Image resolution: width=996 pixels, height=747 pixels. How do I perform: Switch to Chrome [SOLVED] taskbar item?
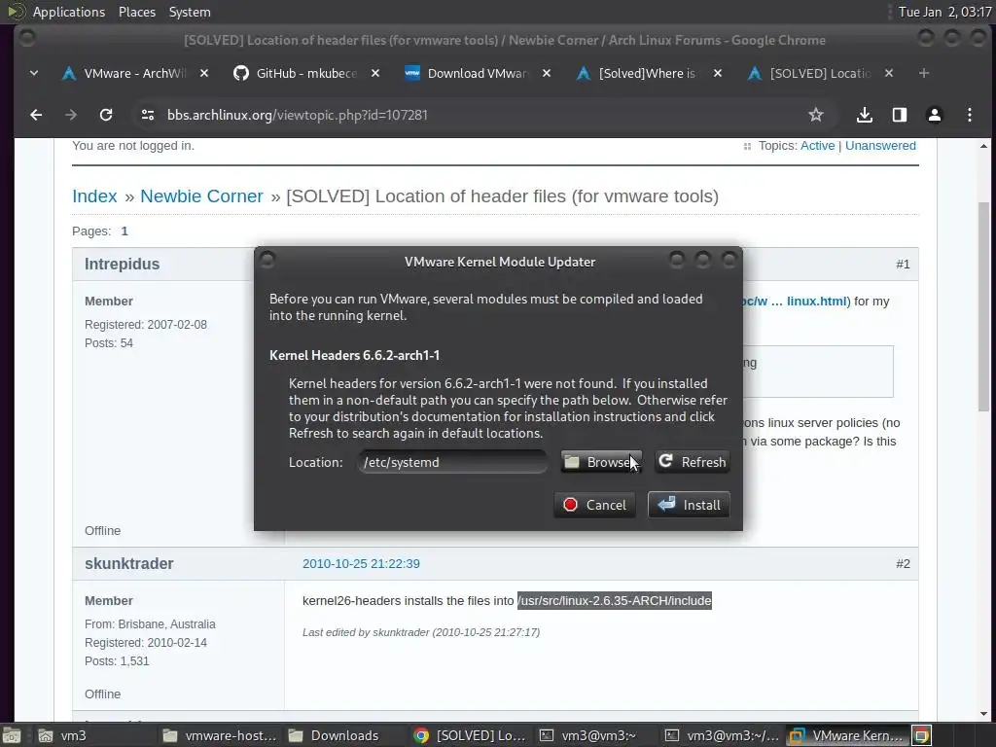click(x=470, y=735)
